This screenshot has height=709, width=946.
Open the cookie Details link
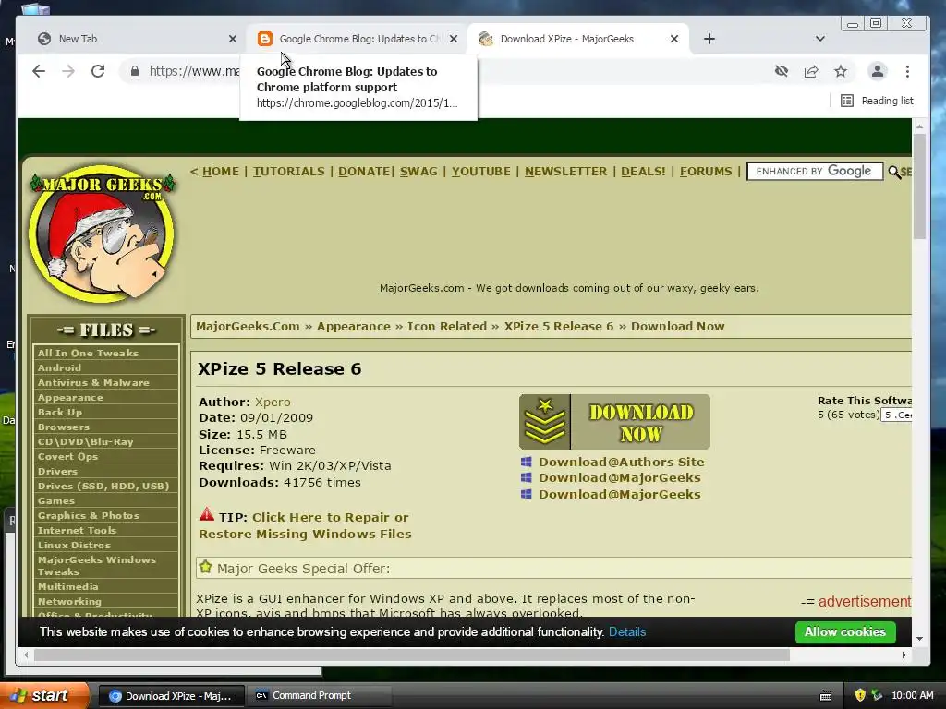pyautogui.click(x=627, y=631)
